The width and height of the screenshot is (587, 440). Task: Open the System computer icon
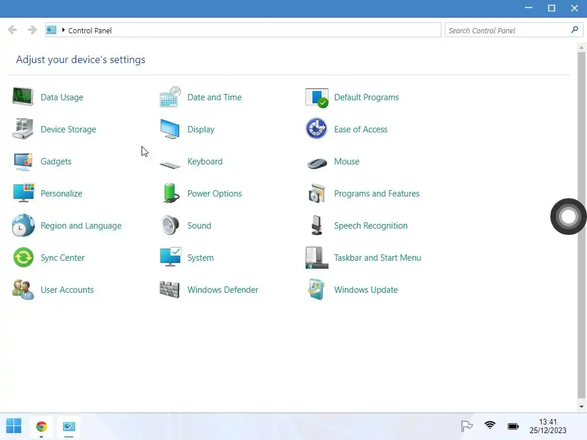click(x=170, y=257)
